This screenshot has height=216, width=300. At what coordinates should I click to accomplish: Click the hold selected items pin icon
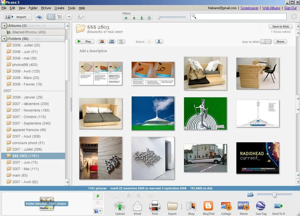coord(98,196)
